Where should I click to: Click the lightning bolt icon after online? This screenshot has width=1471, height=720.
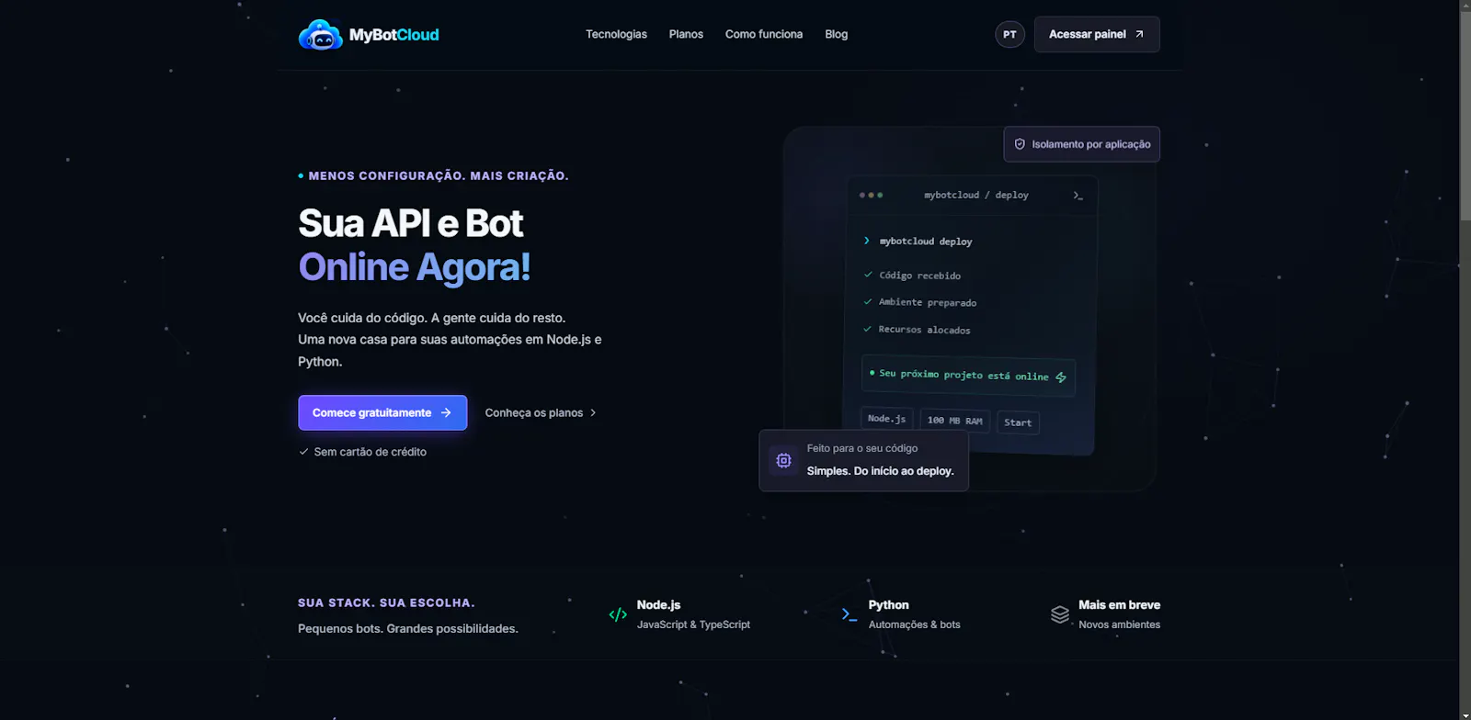coord(1061,377)
